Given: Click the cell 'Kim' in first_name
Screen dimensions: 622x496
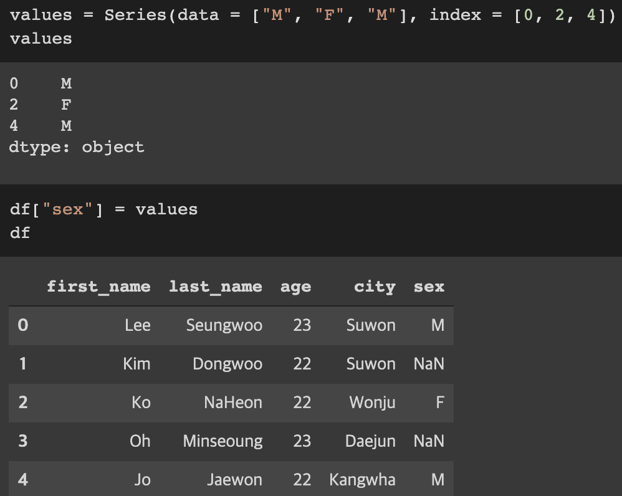Looking at the screenshot, I should tap(137, 363).
